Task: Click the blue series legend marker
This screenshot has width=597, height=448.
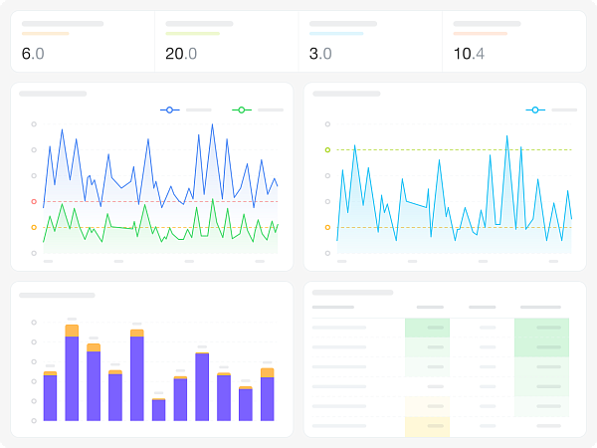Action: (x=169, y=110)
